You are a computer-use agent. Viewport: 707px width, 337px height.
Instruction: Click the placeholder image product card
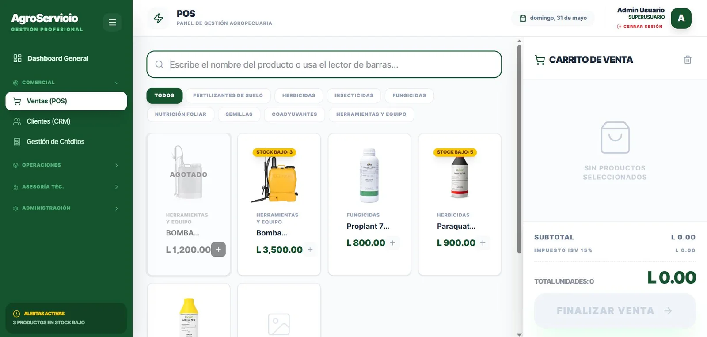(279, 310)
